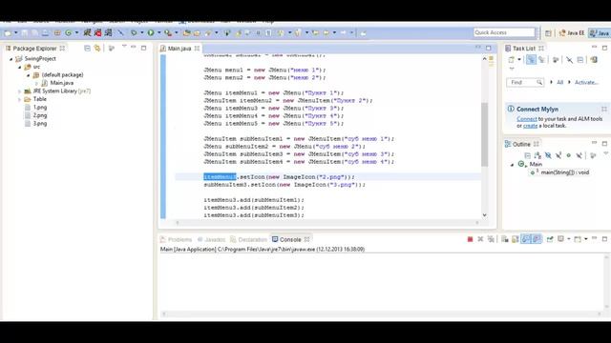Viewport: 611px width, 343px height.
Task: Toggle Categorized view in Task List toolbar
Action: [531, 60]
